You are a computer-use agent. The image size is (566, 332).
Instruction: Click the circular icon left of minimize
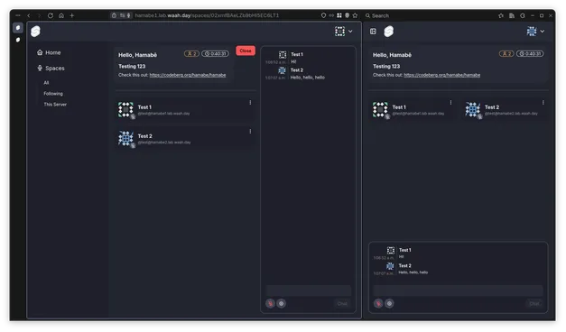click(x=523, y=15)
